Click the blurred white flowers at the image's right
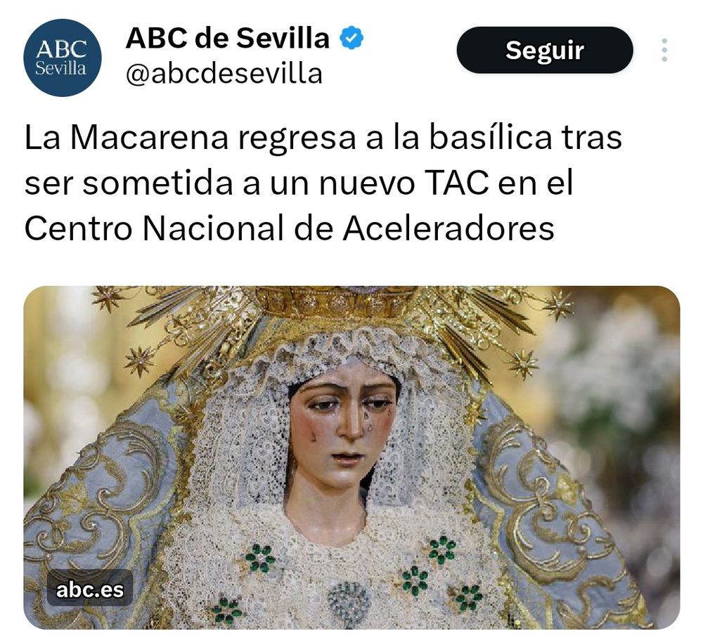The image size is (703, 638). click(619, 381)
